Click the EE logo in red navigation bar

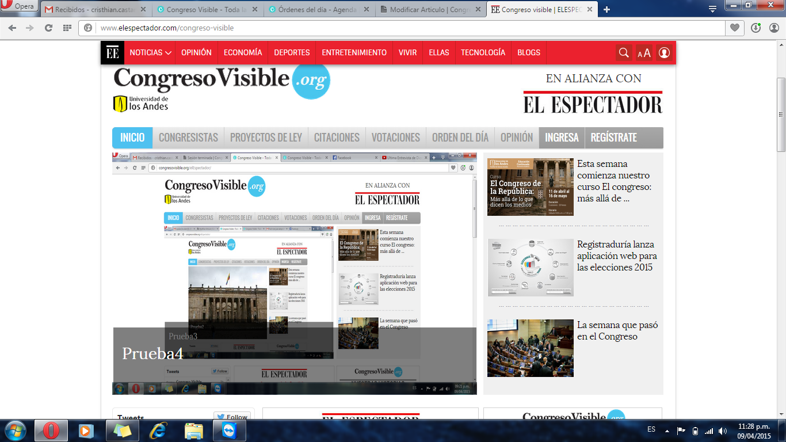113,52
